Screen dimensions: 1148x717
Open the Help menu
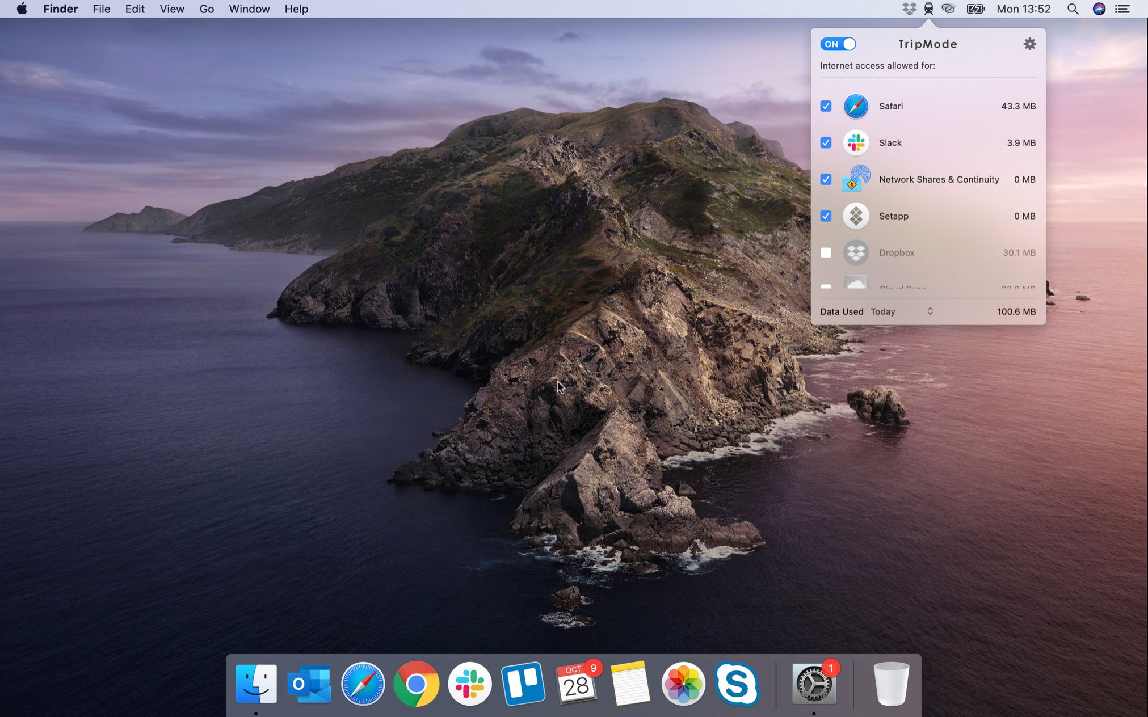tap(296, 9)
